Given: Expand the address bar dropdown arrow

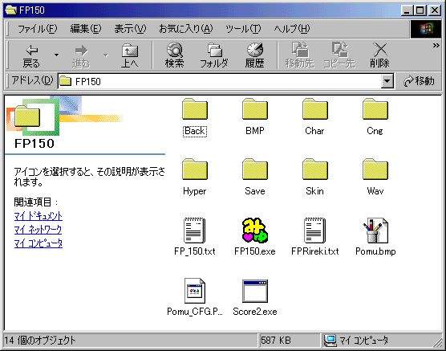Looking at the screenshot, I should tap(387, 81).
